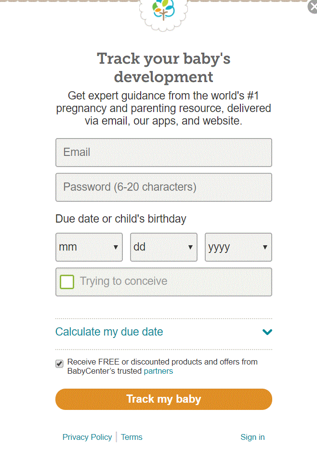Open the dd day dropdown
The image size is (317, 464).
pos(164,247)
